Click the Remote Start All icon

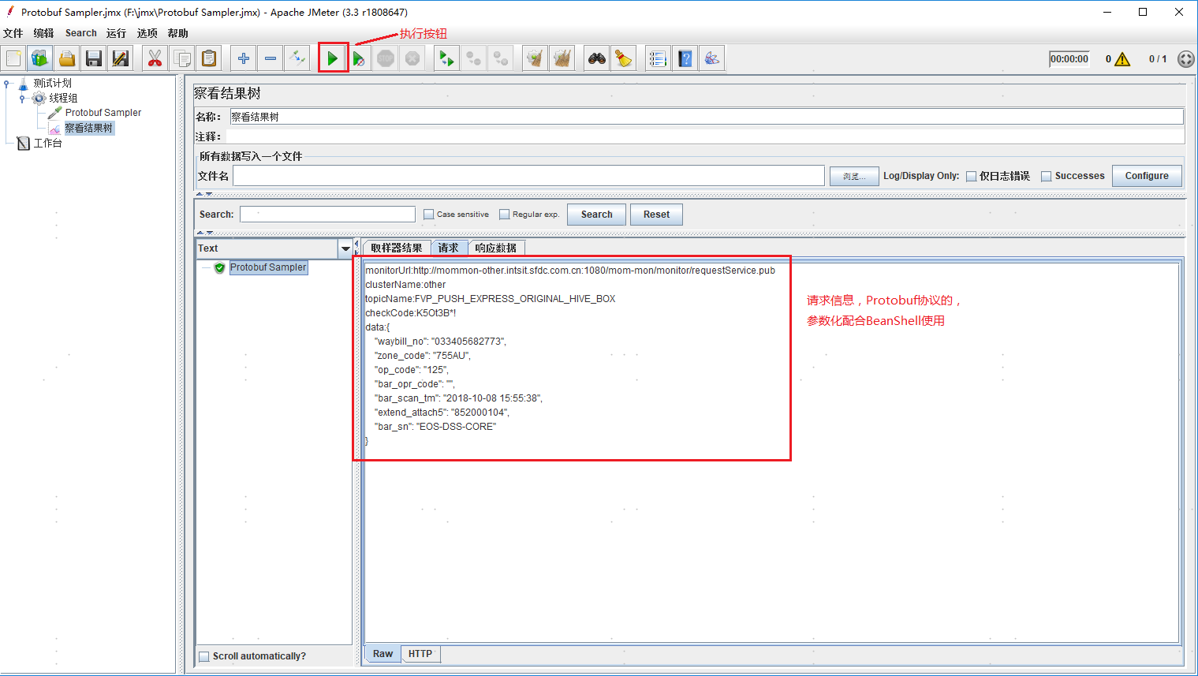[446, 58]
